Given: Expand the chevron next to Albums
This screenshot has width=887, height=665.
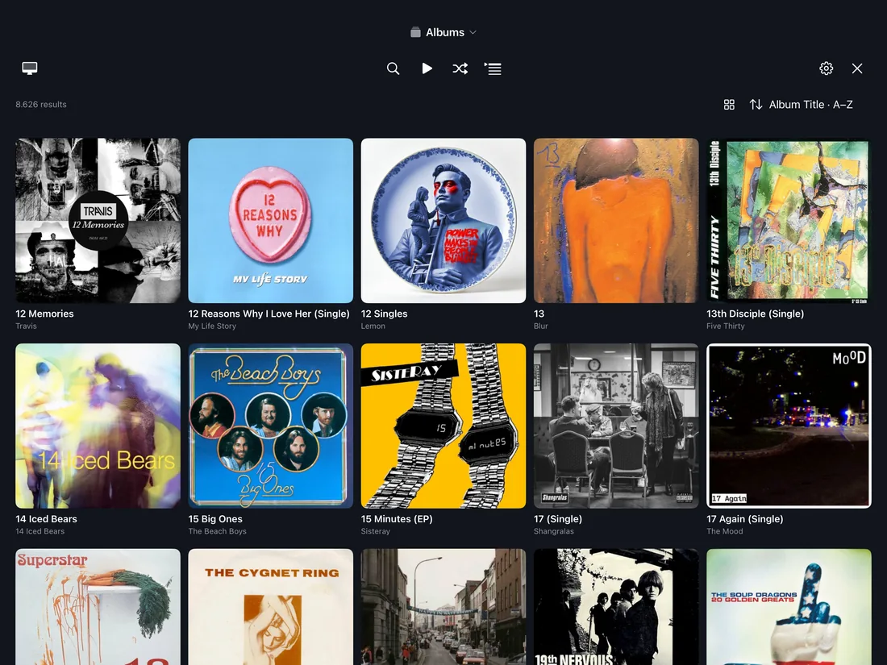Looking at the screenshot, I should tap(473, 33).
